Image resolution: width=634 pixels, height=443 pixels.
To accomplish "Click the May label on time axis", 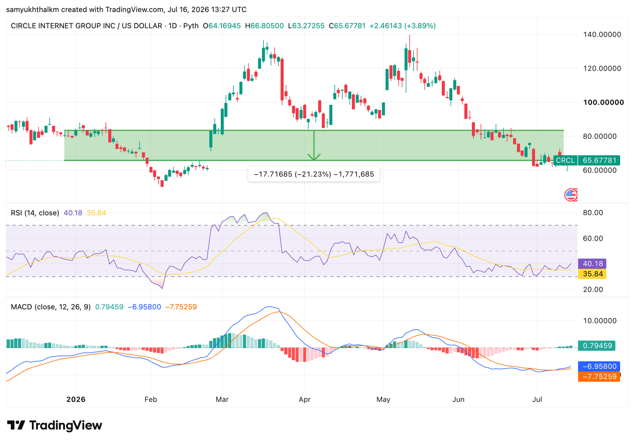I will (383, 399).
